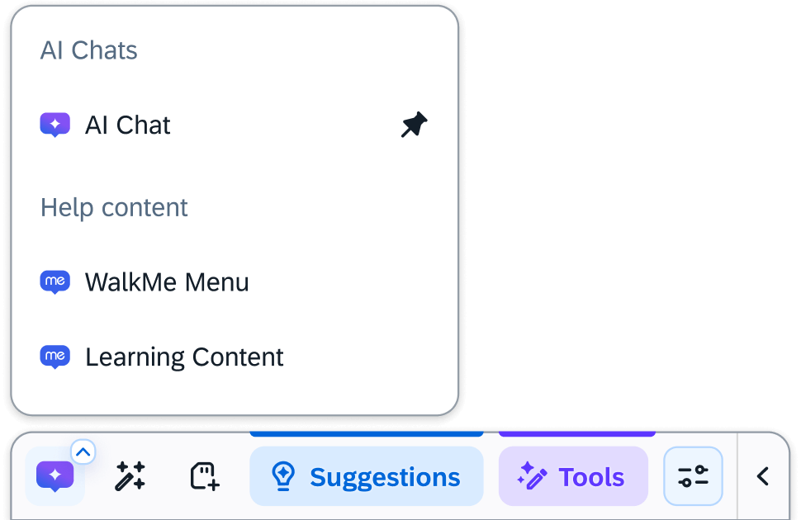Select the magic wand sparkles tool
Screen dimensions: 801x520
coord(130,476)
